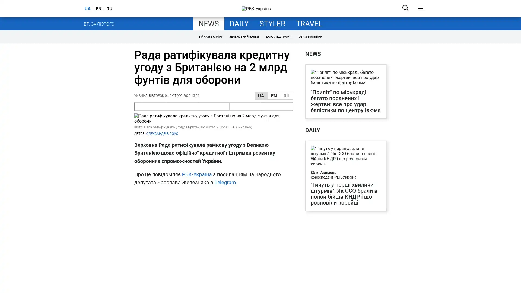Select article UA version button

pyautogui.click(x=261, y=96)
